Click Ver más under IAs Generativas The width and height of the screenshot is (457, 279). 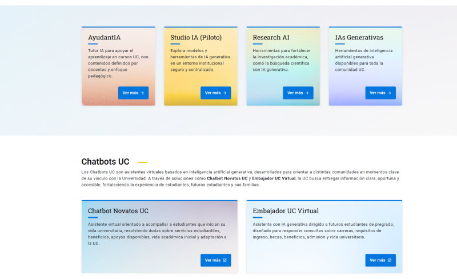pyautogui.click(x=380, y=93)
